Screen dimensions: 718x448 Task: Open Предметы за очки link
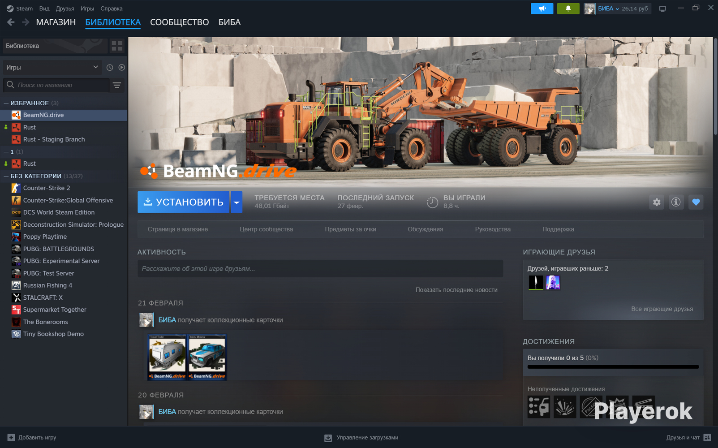(351, 229)
